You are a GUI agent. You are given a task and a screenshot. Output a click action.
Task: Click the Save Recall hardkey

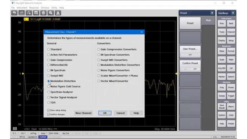tap(222, 107)
